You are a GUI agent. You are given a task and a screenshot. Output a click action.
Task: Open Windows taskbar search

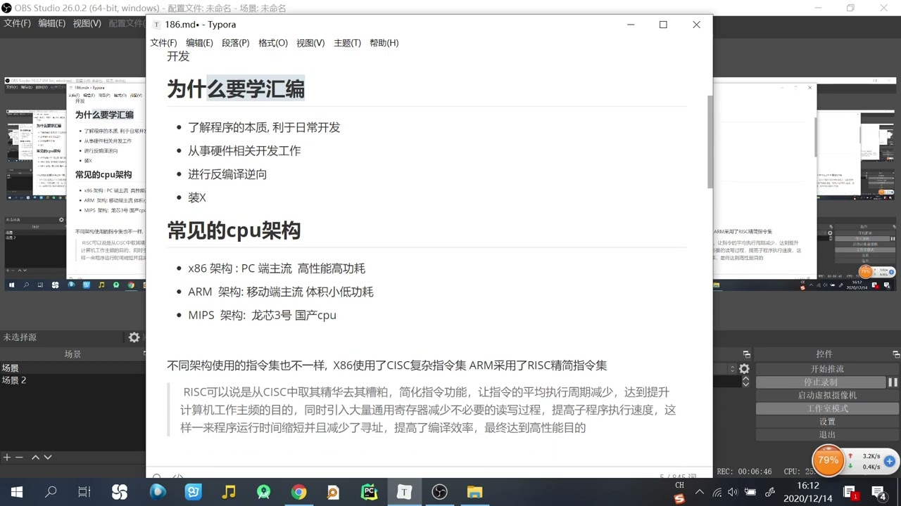(51, 492)
